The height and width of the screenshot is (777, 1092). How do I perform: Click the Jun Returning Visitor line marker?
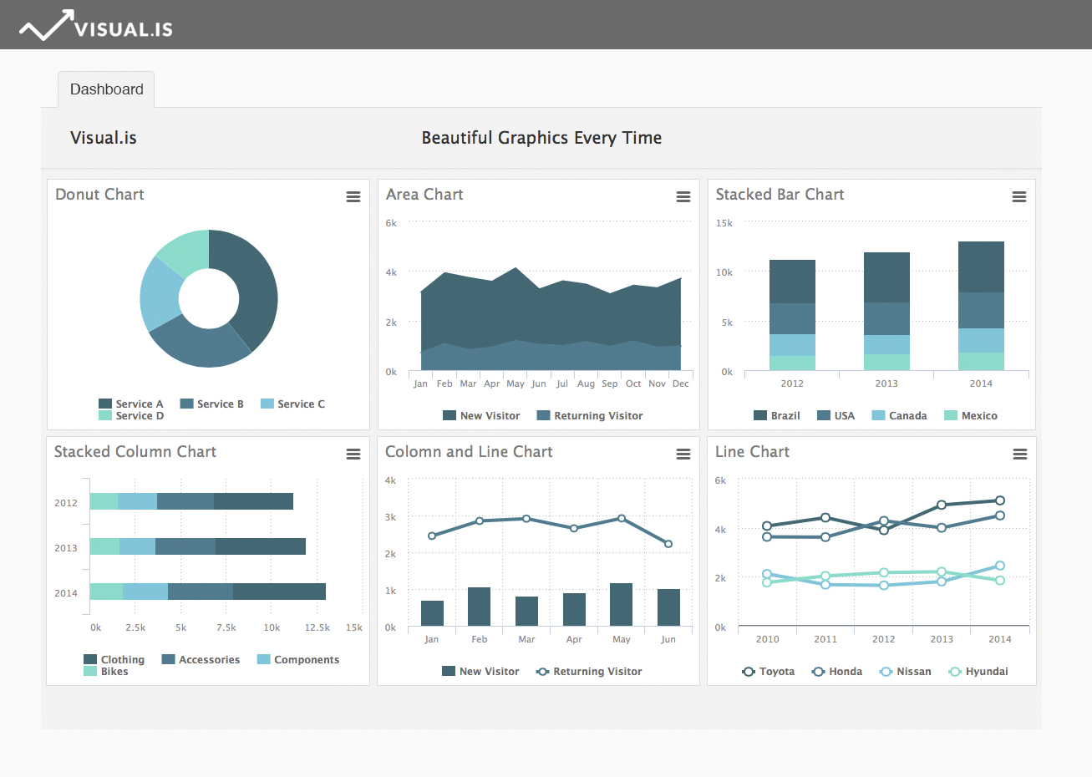click(x=668, y=544)
